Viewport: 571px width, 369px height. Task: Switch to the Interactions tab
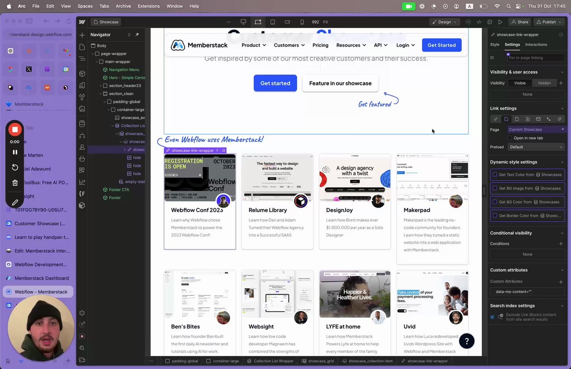[536, 45]
